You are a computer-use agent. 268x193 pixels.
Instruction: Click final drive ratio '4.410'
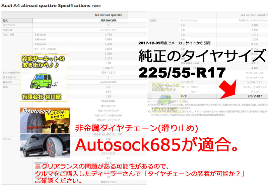click(x=255, y=63)
